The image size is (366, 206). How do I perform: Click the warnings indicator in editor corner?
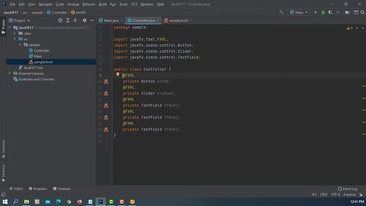tap(349, 28)
